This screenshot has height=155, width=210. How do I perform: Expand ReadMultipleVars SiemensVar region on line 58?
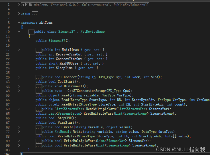19,109
